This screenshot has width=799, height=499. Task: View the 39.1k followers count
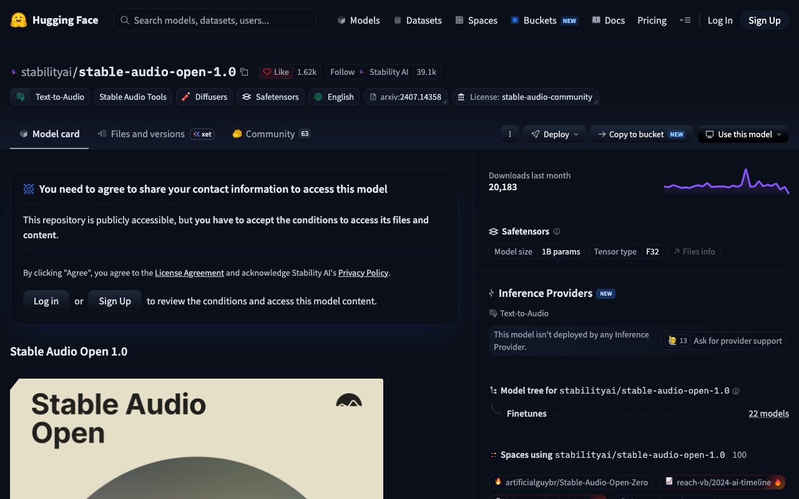(426, 72)
